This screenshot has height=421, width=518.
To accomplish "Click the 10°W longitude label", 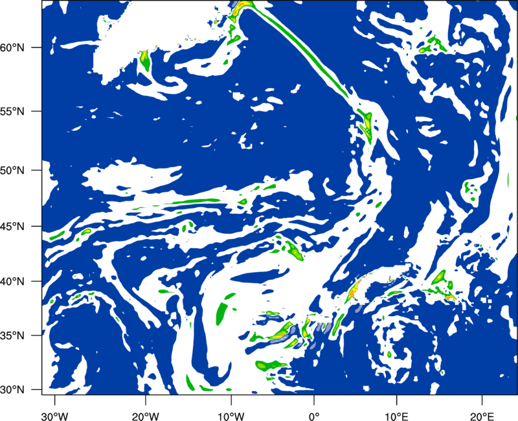I will pyautogui.click(x=231, y=416).
